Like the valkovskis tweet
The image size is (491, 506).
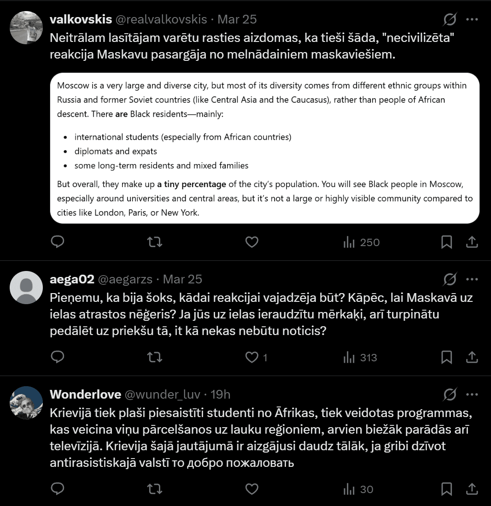click(x=251, y=242)
